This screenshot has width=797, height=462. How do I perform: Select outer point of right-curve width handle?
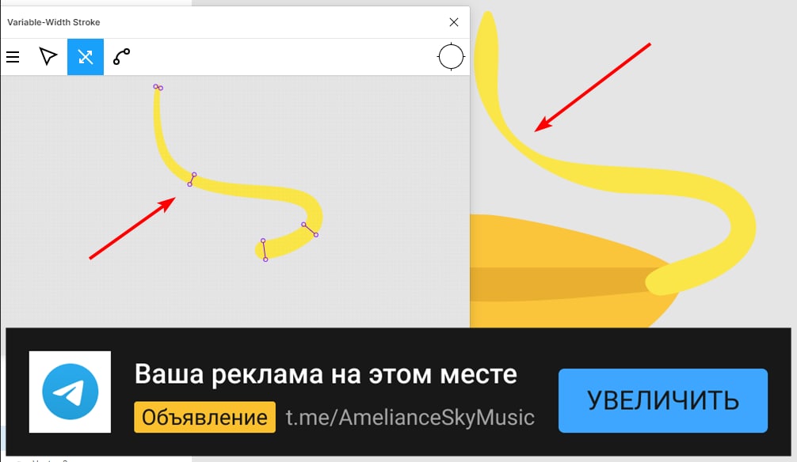coord(316,234)
